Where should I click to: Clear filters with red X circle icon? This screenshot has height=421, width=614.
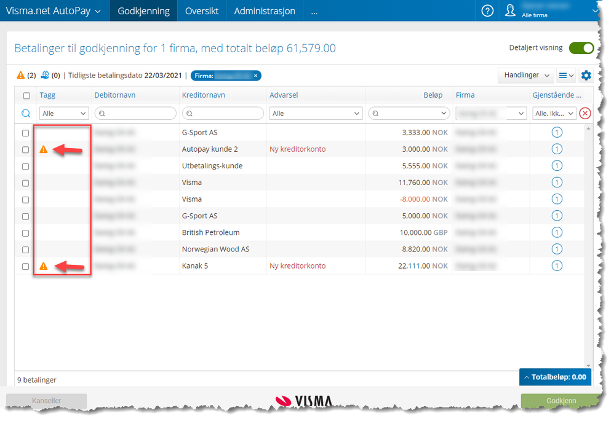click(585, 114)
